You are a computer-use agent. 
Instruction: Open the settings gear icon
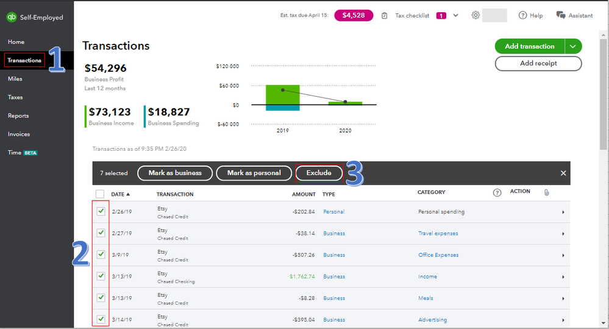pos(475,15)
